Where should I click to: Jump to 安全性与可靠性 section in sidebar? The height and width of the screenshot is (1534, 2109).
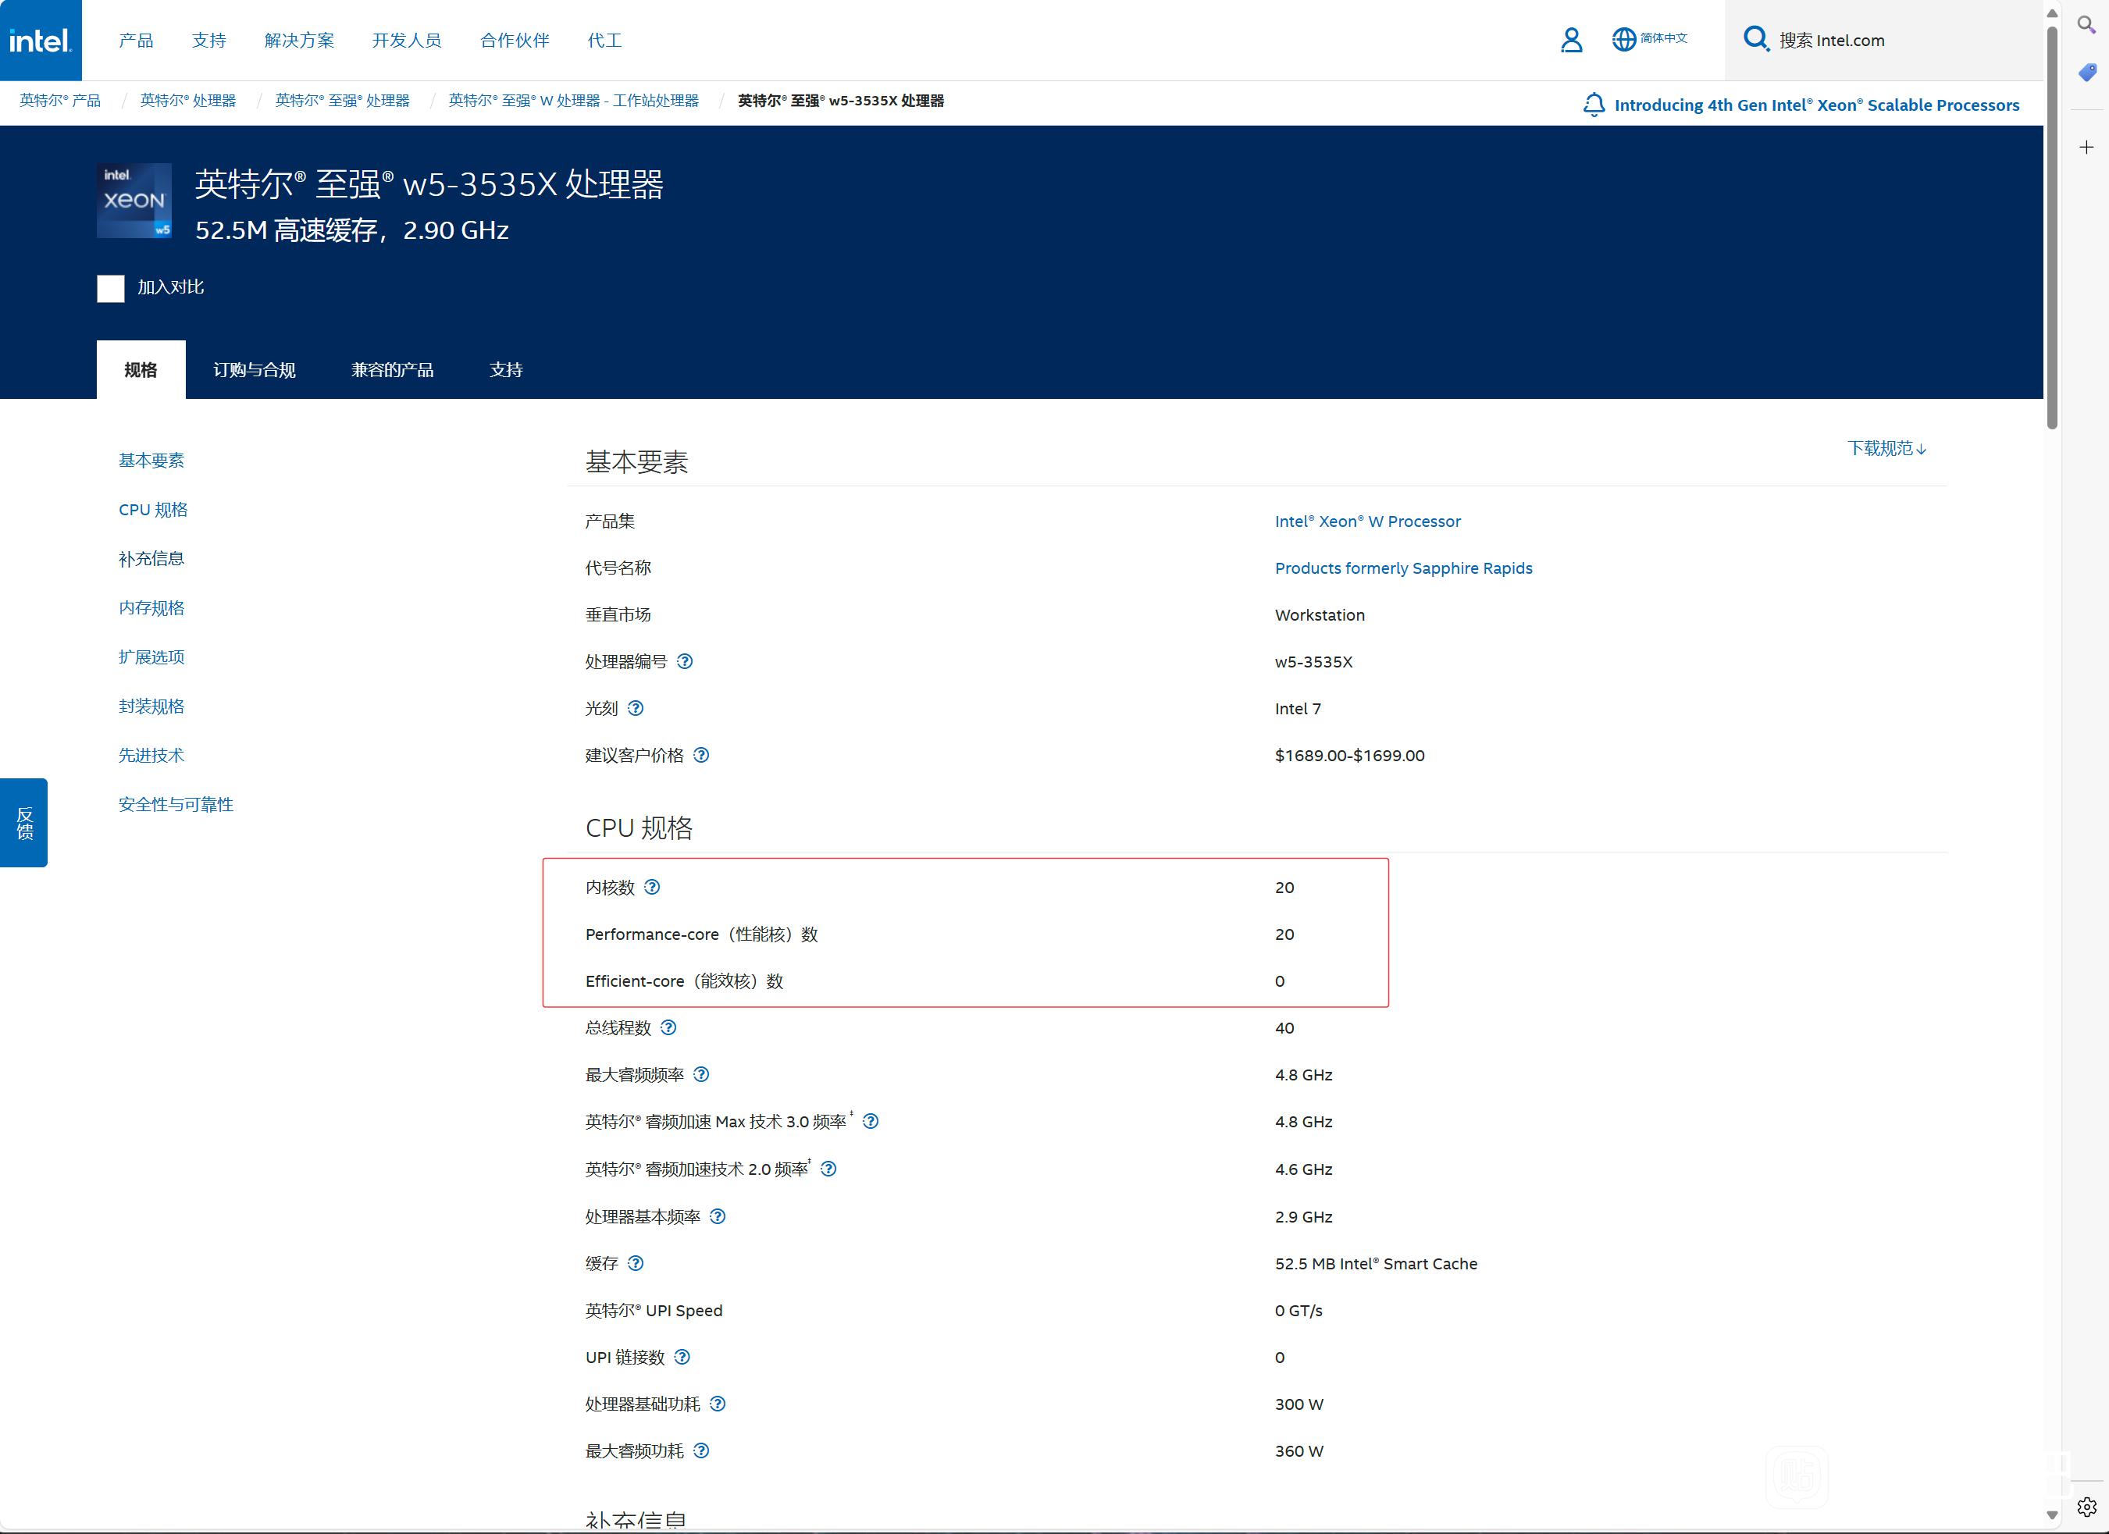tap(176, 805)
